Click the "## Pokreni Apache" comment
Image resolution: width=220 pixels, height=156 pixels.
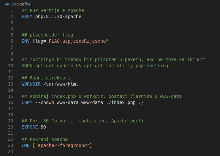click(x=44, y=139)
